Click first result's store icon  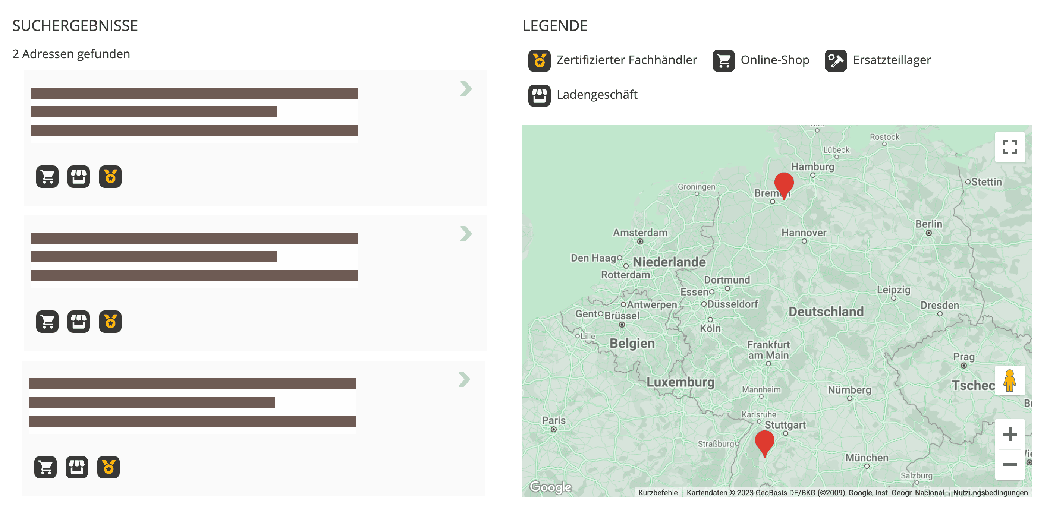[79, 176]
